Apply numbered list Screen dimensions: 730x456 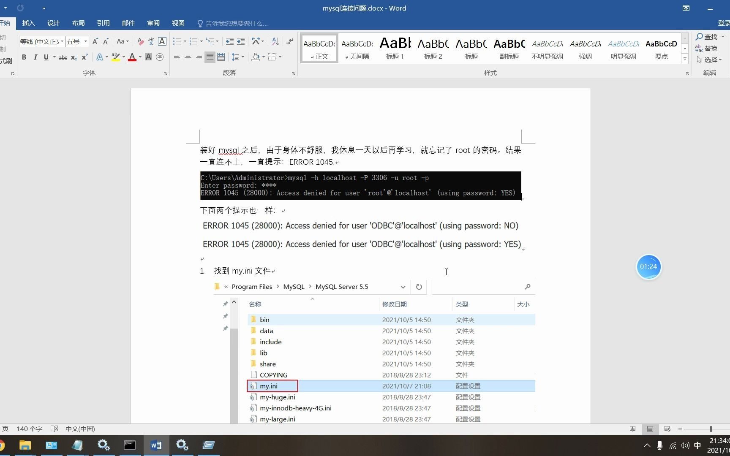tap(193, 41)
